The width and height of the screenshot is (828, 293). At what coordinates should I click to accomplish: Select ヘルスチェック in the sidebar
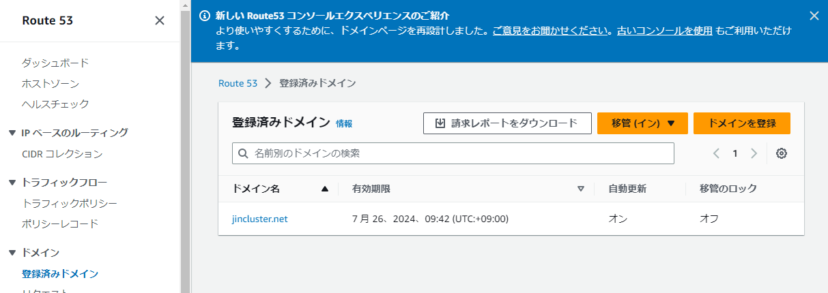(55, 104)
